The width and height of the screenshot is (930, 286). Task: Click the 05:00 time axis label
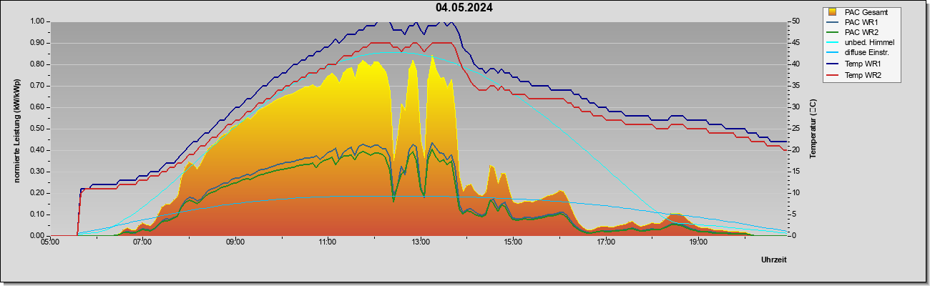(x=50, y=242)
